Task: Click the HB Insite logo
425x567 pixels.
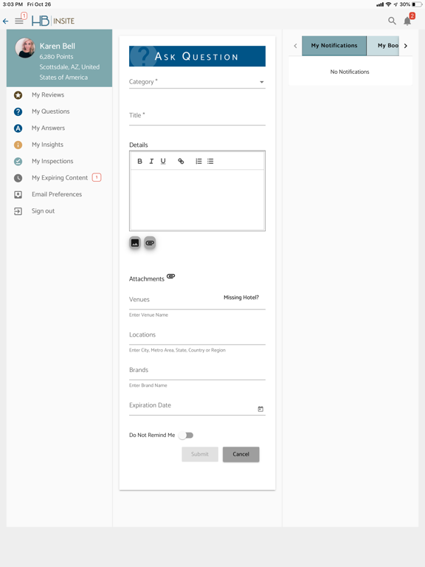Action: pyautogui.click(x=53, y=21)
